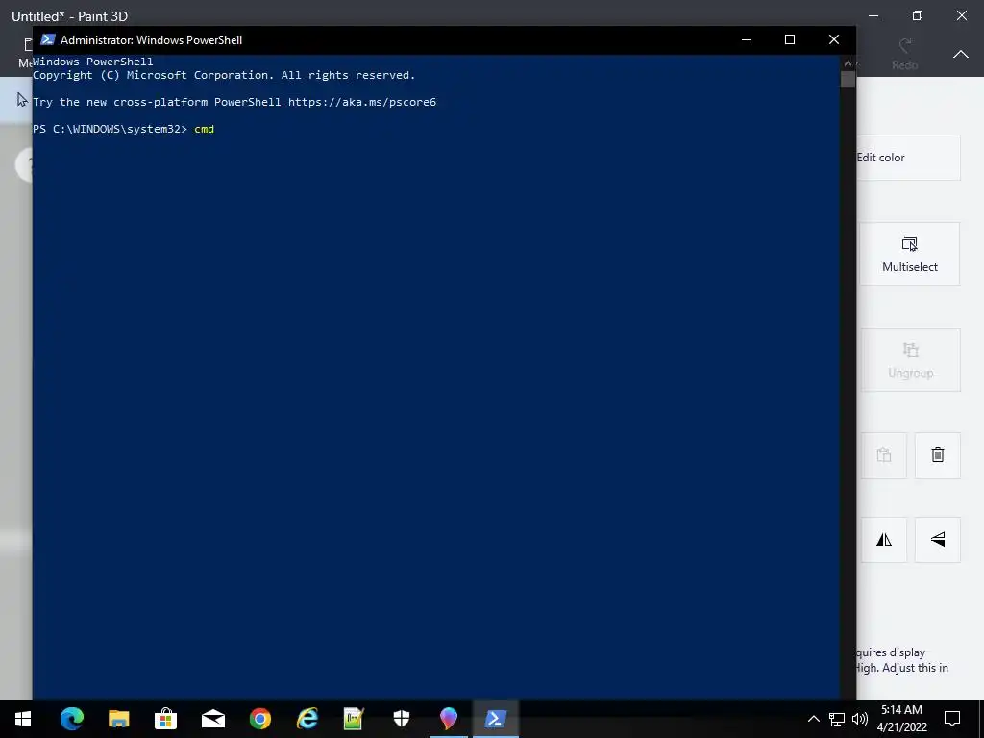The height and width of the screenshot is (738, 984).
Task: Open Microsoft Store from taskbar
Action: coord(165,719)
